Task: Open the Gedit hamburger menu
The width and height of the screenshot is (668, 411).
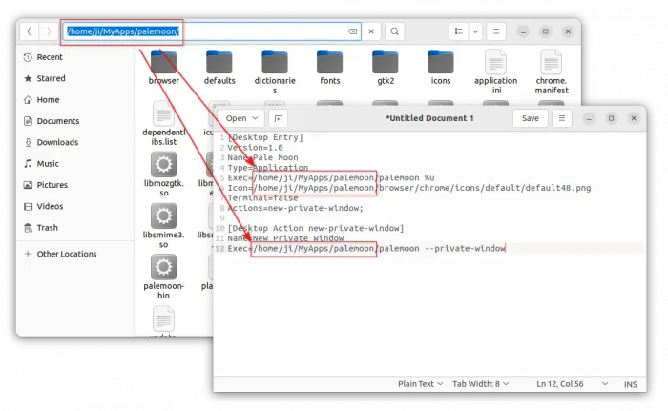Action: pyautogui.click(x=562, y=118)
